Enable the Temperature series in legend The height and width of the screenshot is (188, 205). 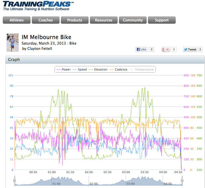[x=142, y=70]
